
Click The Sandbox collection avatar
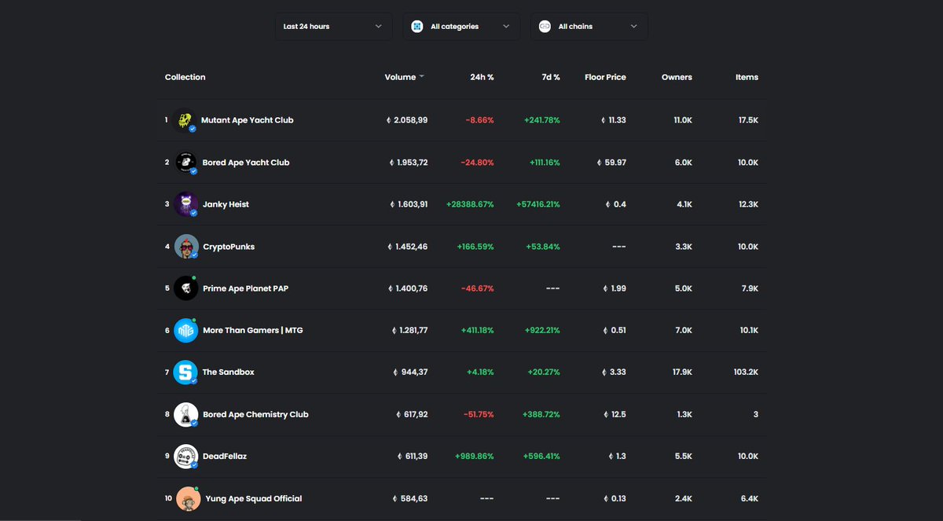point(186,372)
